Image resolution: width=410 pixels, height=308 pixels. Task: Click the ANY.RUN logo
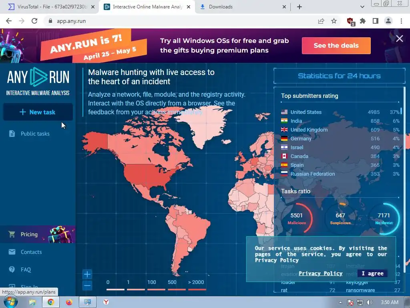tap(38, 81)
